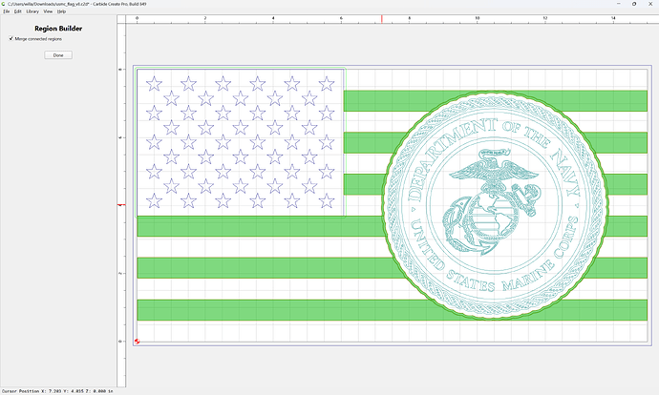Click the Done button in Region Builder
659x395 pixels.
coord(58,55)
